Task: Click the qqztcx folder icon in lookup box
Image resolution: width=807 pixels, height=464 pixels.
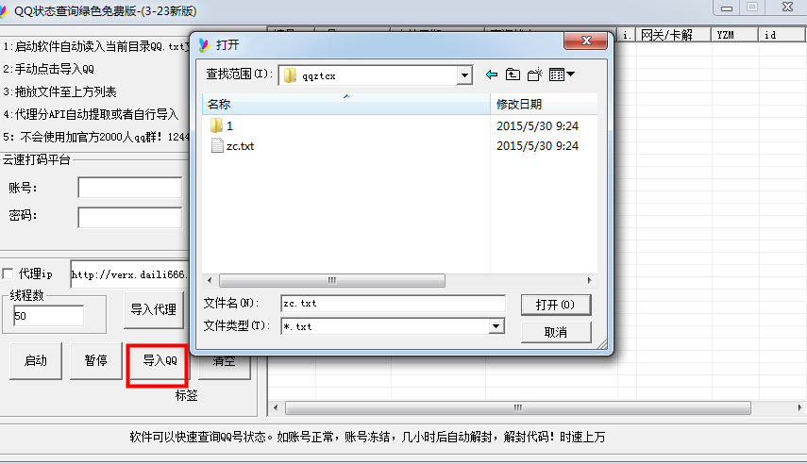Action: tap(291, 75)
